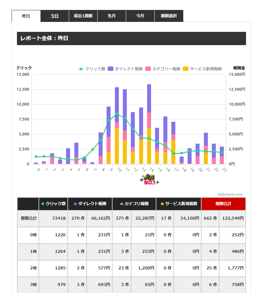Click the hour 11 stacked bar
The image size is (255, 293).
pos(125,127)
